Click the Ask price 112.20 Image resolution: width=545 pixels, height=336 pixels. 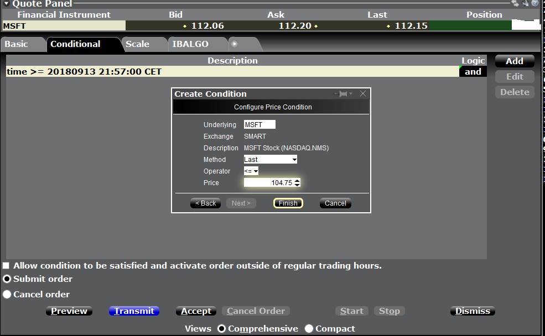(x=295, y=25)
